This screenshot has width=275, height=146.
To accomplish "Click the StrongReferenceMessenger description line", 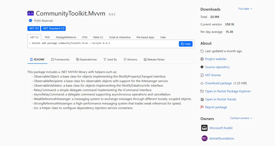I will [106, 104].
